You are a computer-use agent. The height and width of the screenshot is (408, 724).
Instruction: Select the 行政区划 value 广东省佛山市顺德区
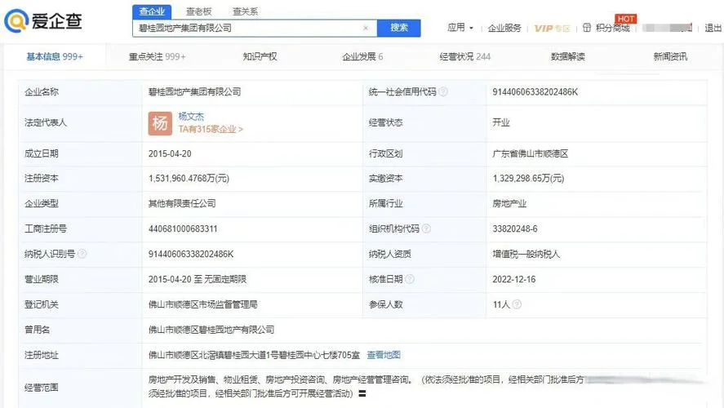530,153
